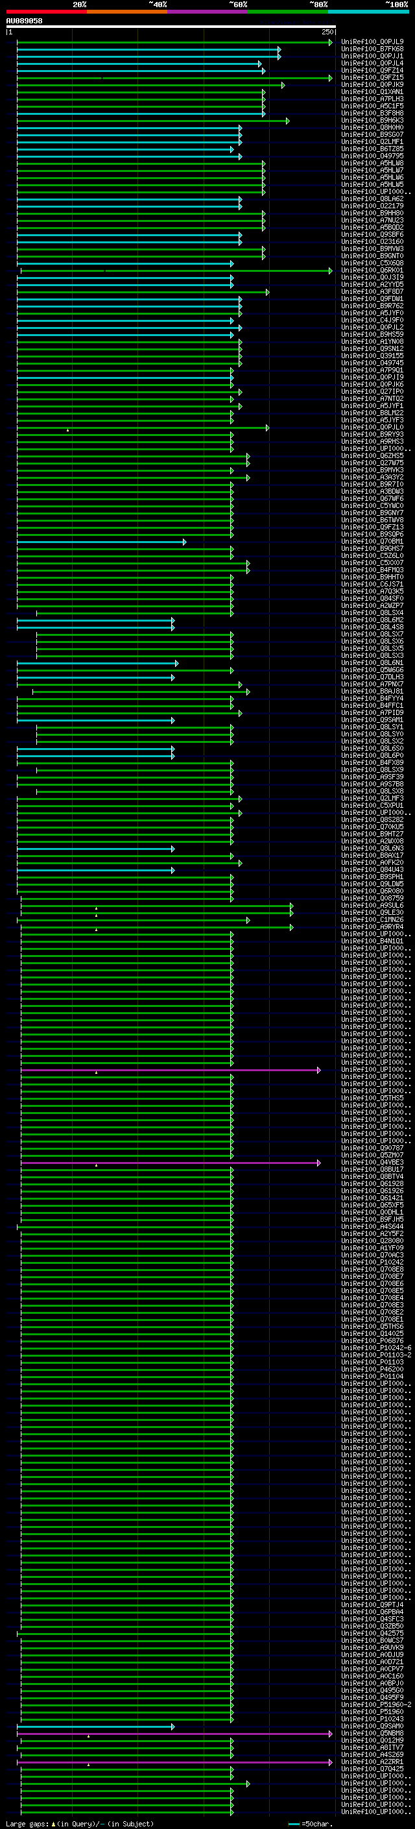Click UniRef100_C4J9F0 label
This screenshot has height=1829, width=415.
tap(372, 321)
